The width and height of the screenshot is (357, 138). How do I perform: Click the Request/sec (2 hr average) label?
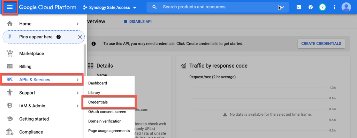tap(212, 77)
